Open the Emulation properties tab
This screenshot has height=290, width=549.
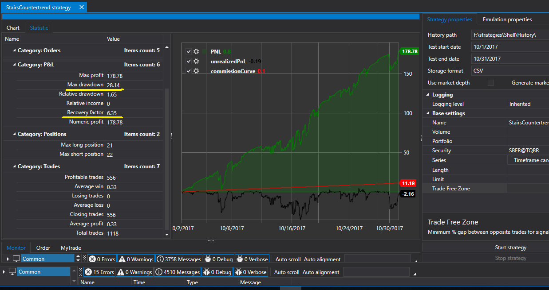[507, 19]
